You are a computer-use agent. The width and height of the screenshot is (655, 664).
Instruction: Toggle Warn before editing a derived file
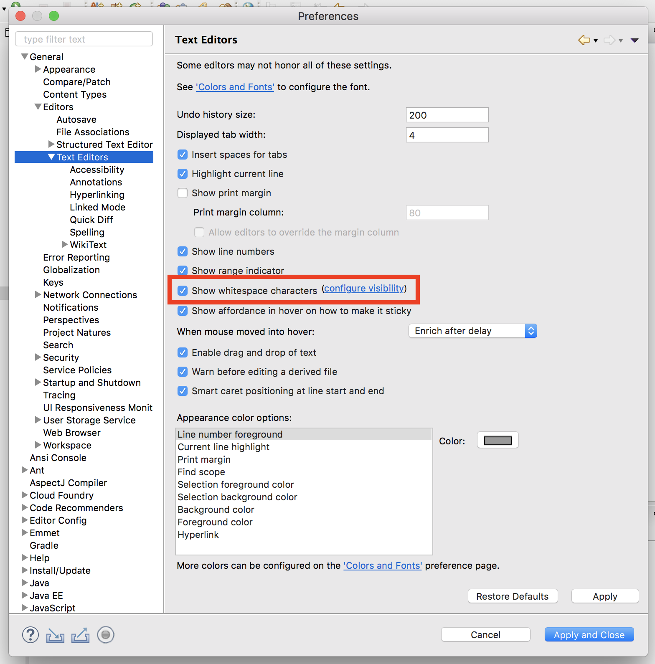pos(183,372)
